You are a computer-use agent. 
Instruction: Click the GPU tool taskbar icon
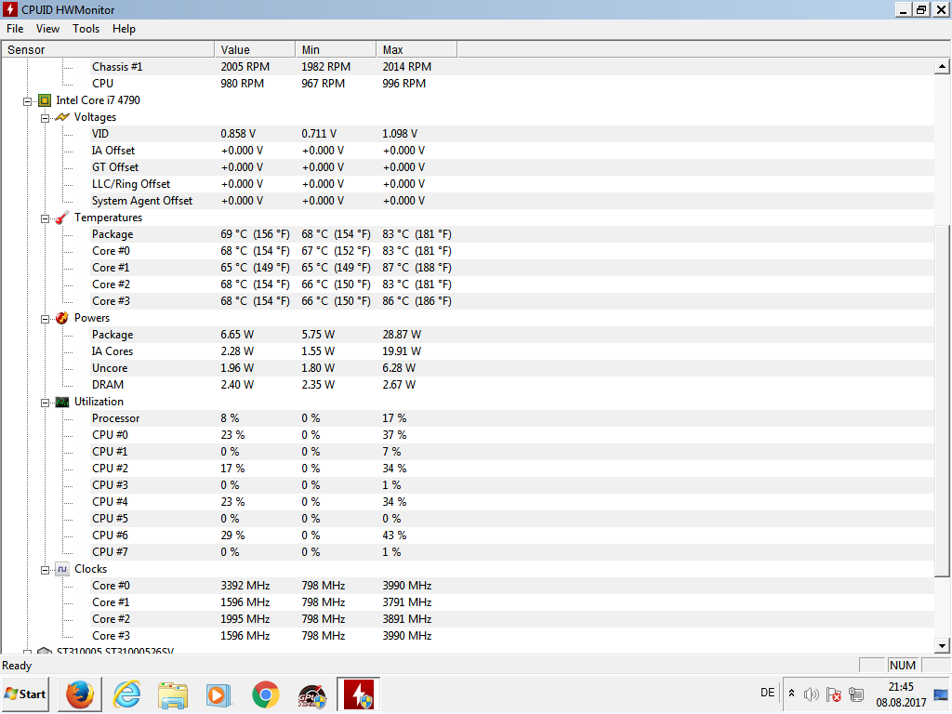[x=312, y=694]
